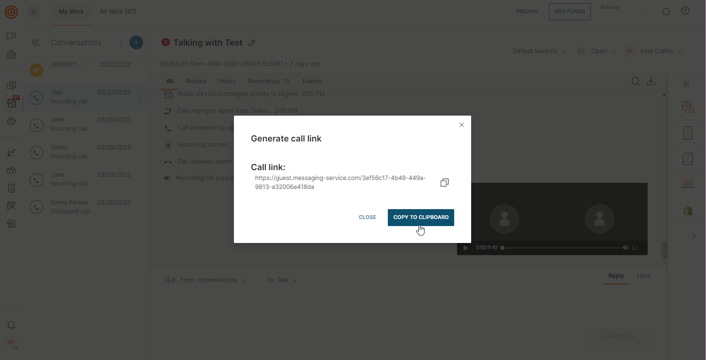This screenshot has height=360, width=706.
Task: Switch to the Recordings tab
Action: click(269, 81)
